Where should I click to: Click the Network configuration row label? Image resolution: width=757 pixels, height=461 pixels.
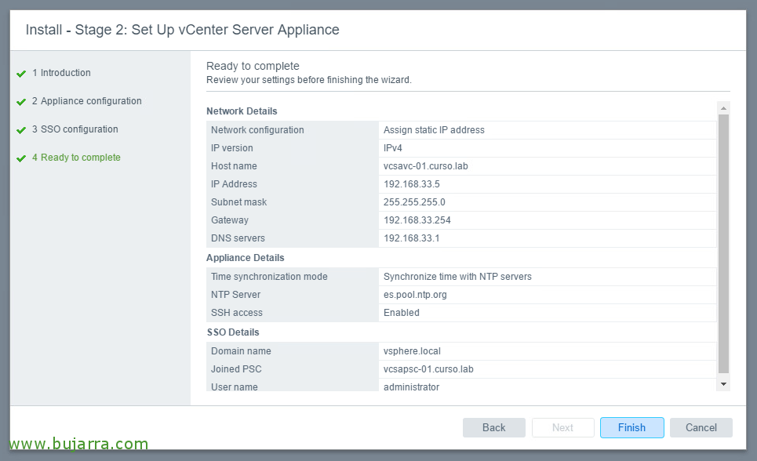(x=257, y=130)
